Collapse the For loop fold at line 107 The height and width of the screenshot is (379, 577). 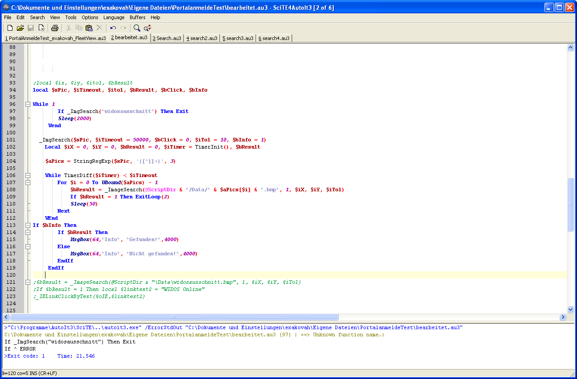pos(28,182)
